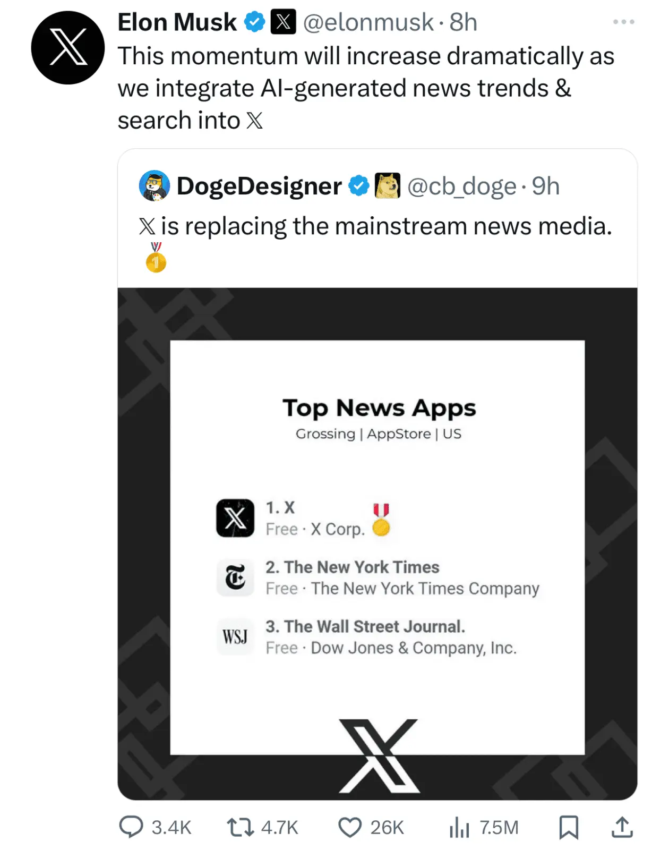This screenshot has height=850, width=669.
Task: Repost using the retweet icon
Action: 241,827
